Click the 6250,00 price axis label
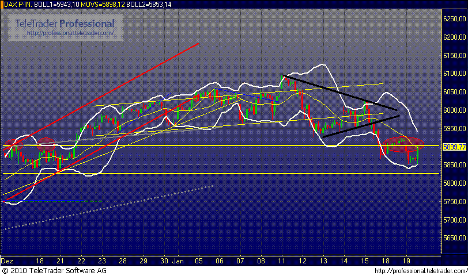468x276 pixels. point(454,19)
